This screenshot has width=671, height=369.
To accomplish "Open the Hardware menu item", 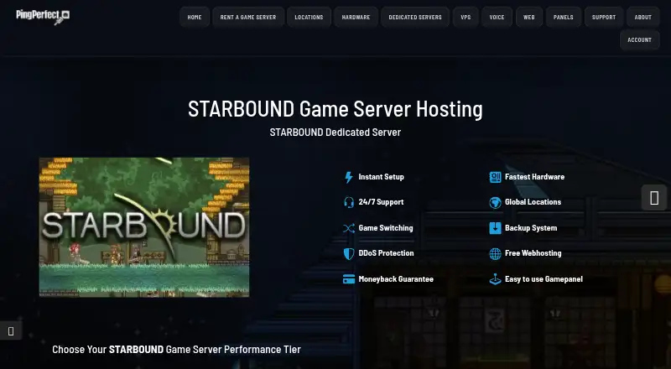I will 356,17.
